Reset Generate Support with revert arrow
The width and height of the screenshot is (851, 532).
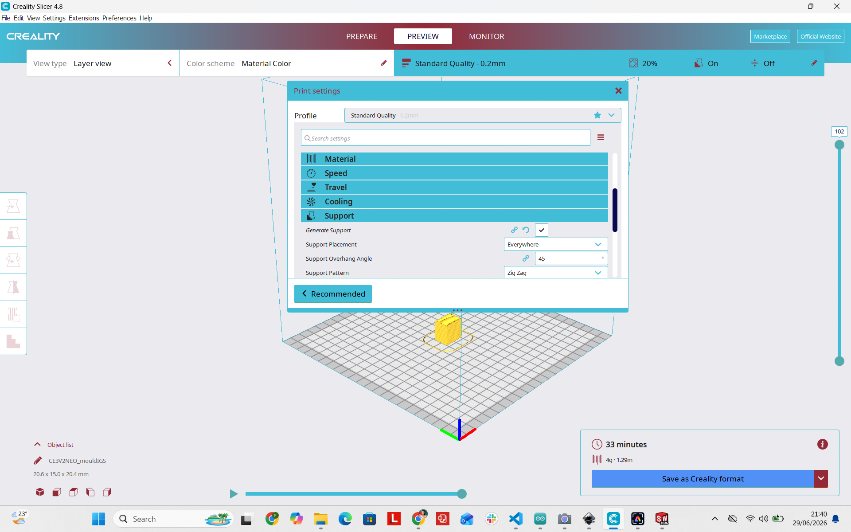pos(526,230)
